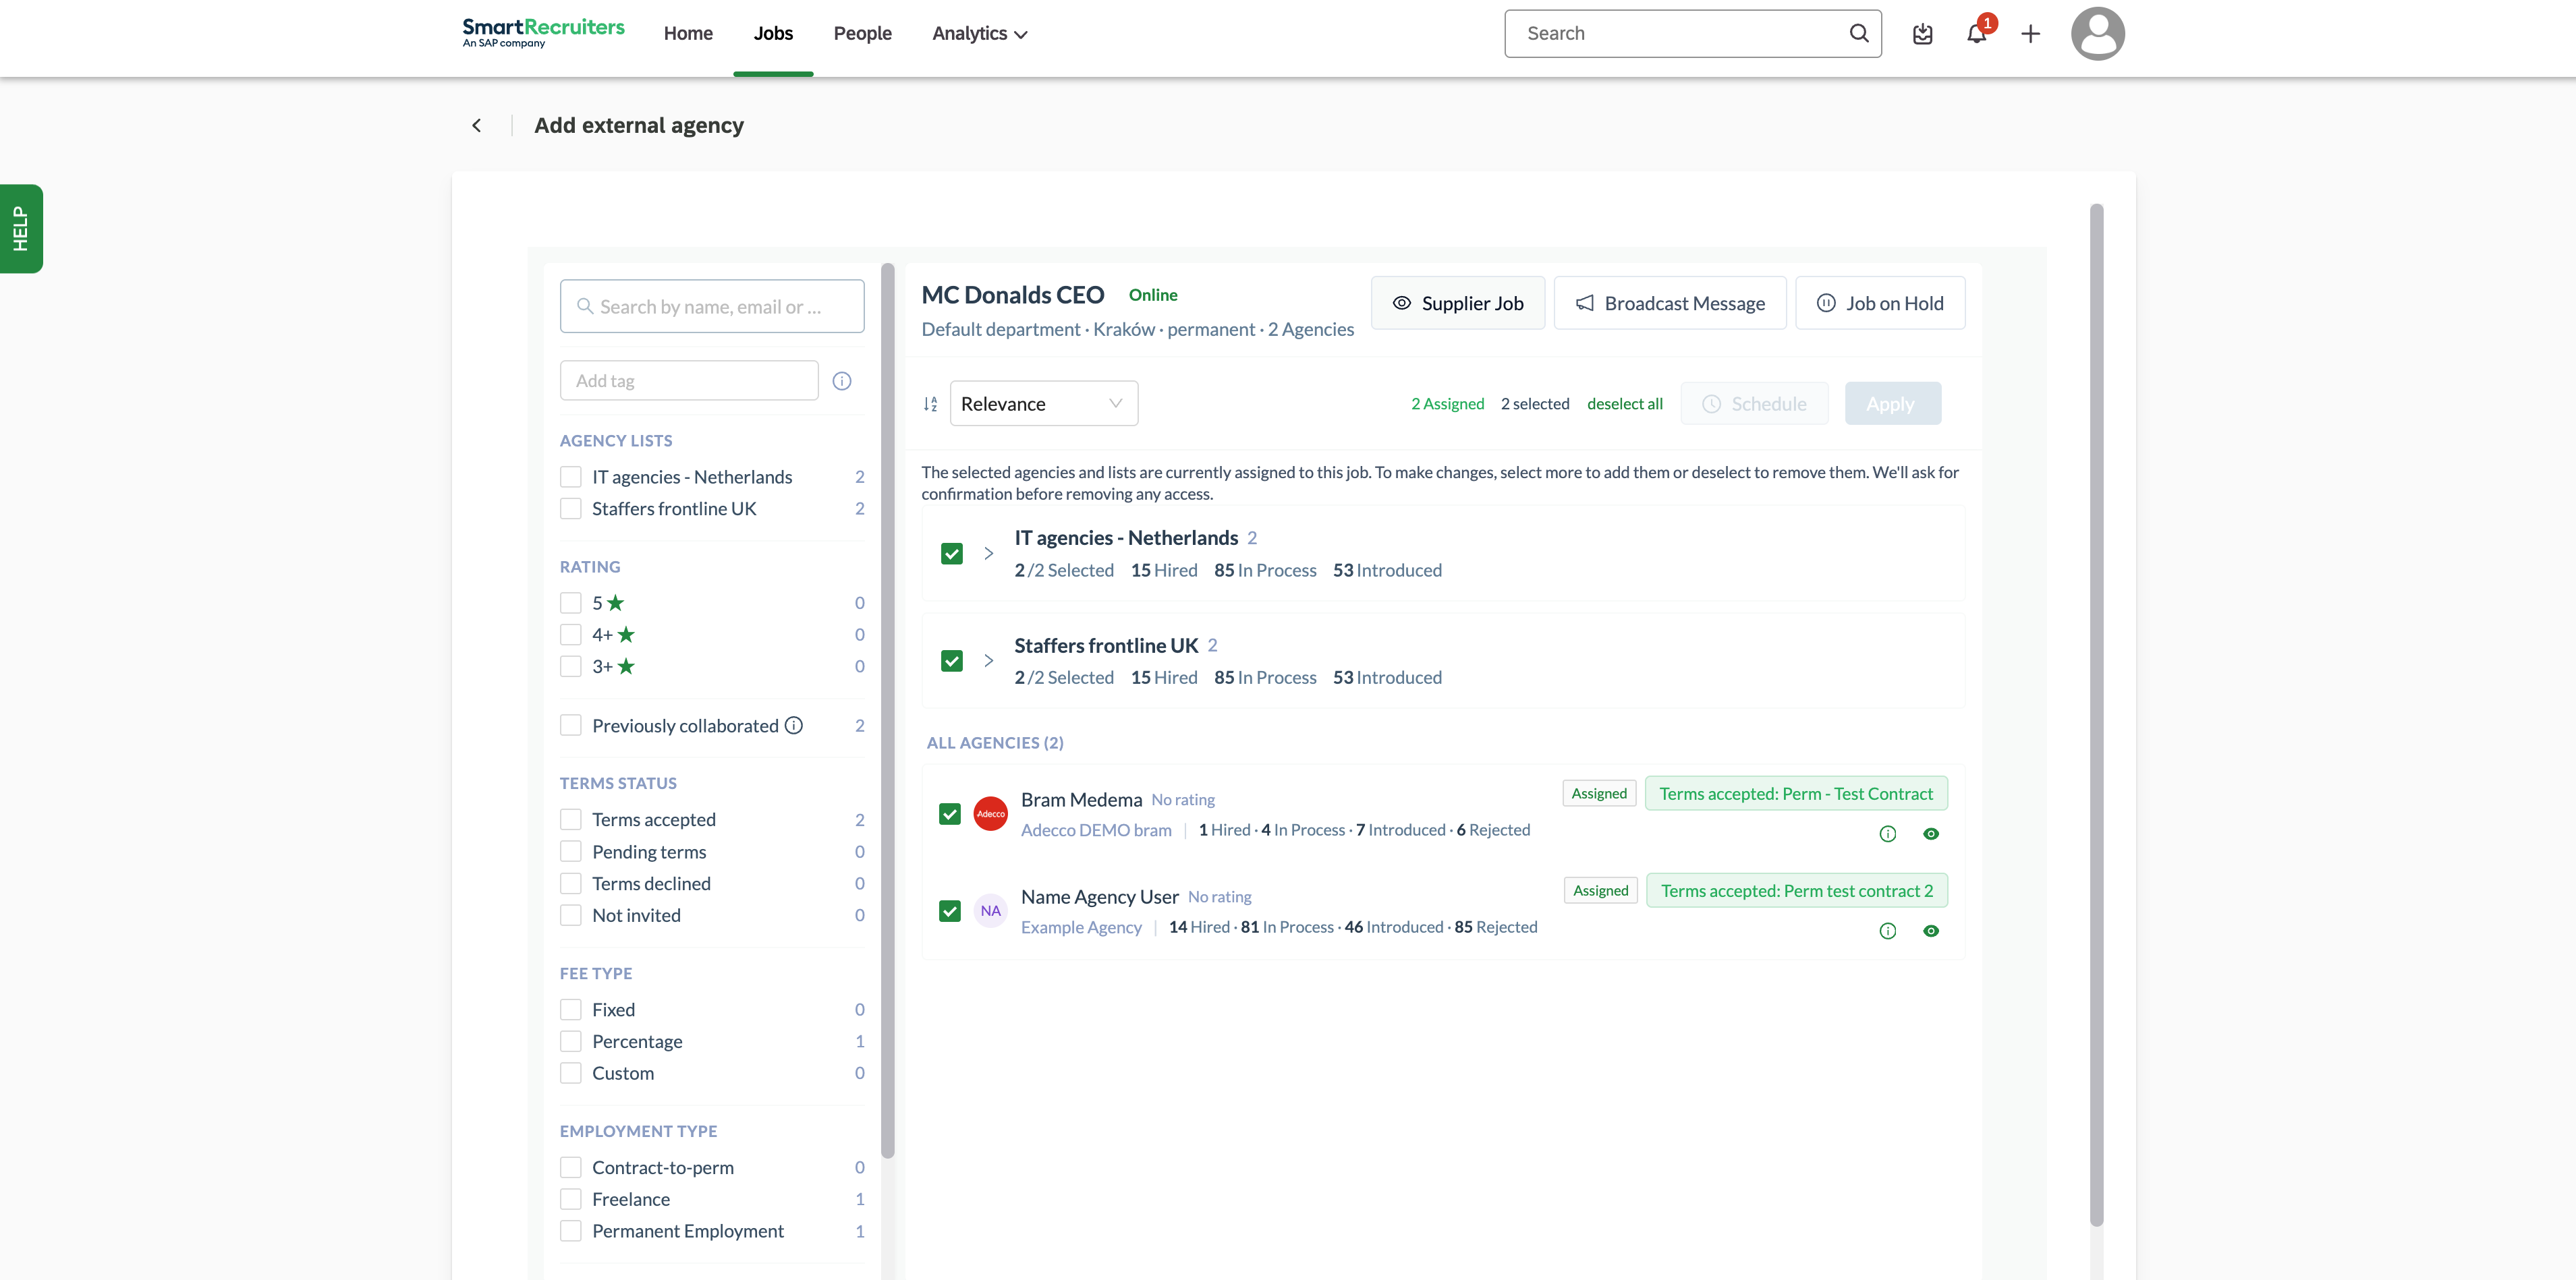Click the Supplier Job button
The image size is (2576, 1280).
(1457, 303)
